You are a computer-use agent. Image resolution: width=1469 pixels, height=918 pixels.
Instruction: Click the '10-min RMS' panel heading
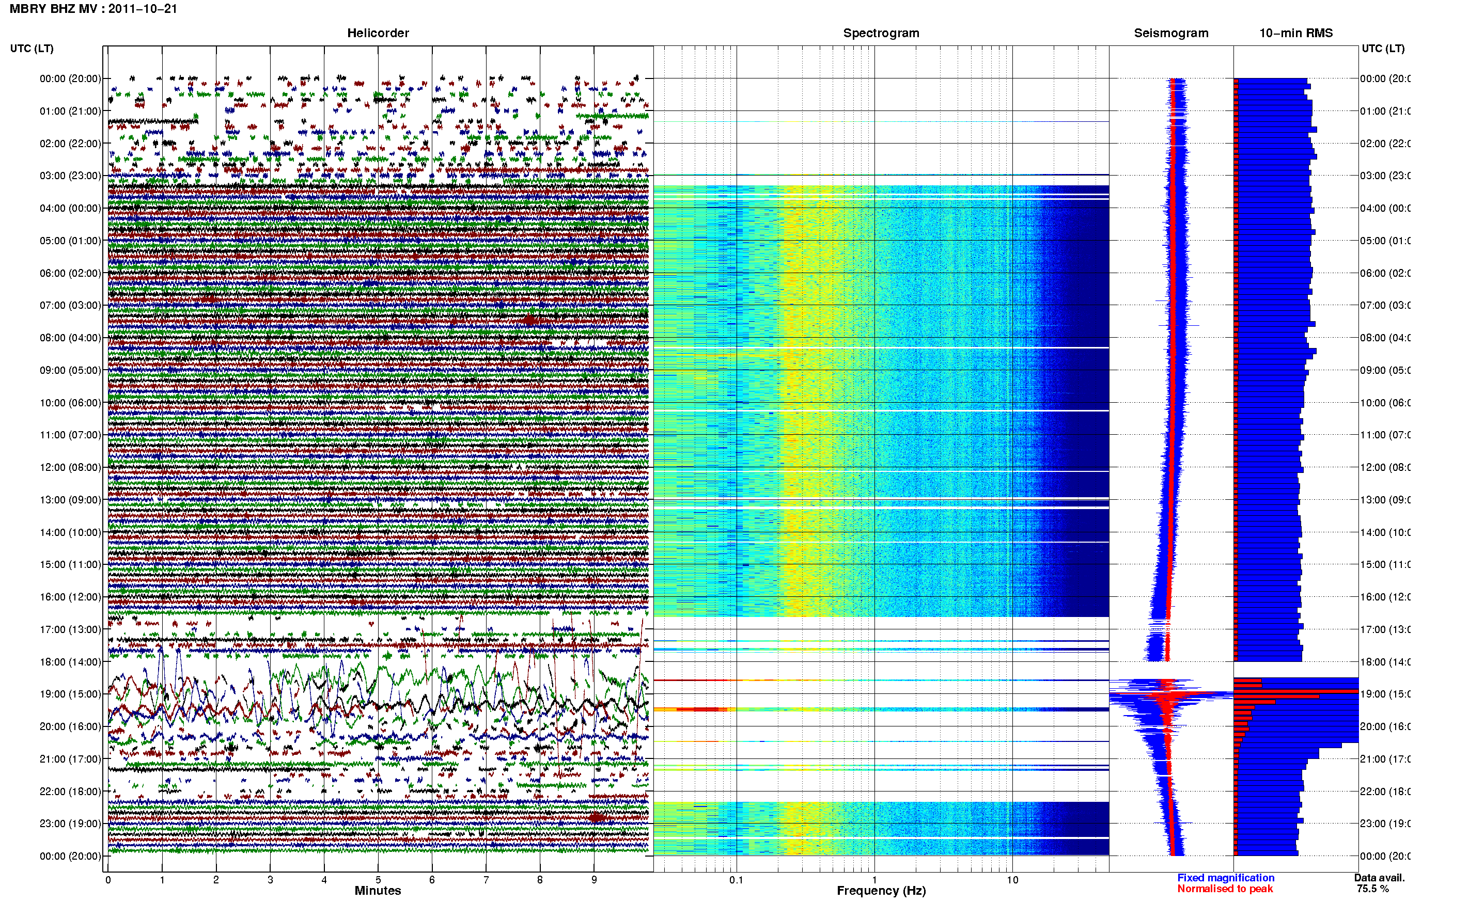(1296, 33)
